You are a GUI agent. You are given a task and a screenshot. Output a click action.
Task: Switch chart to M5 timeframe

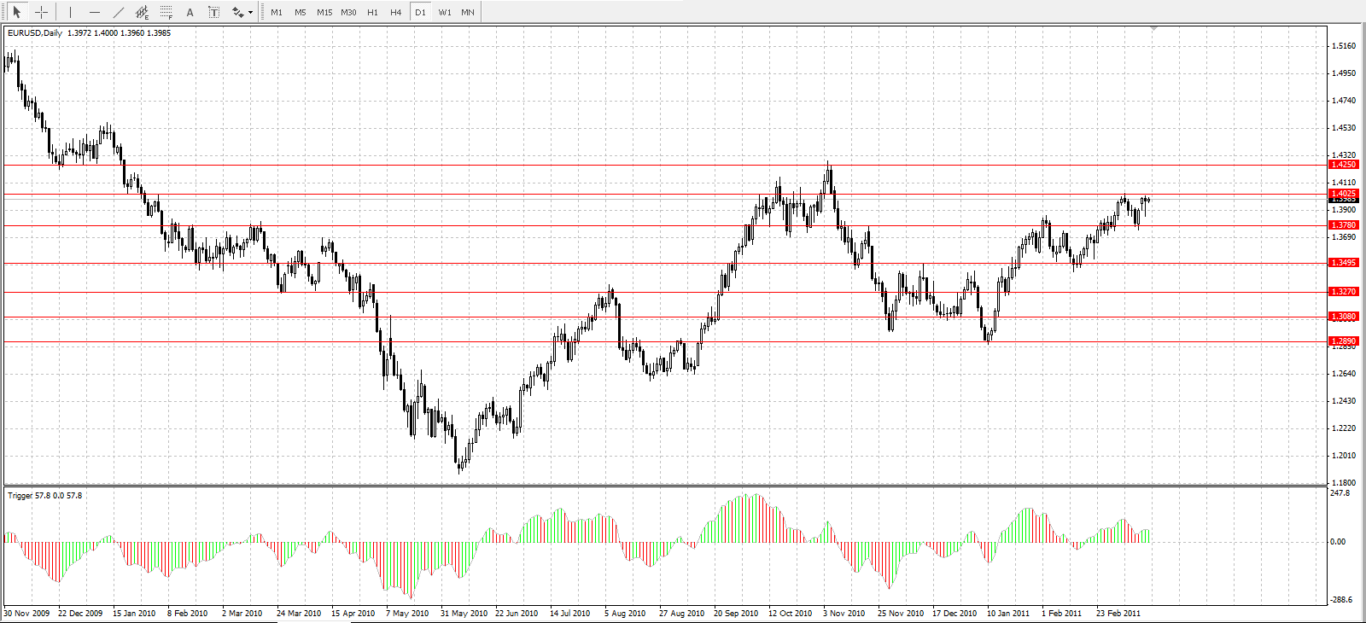[301, 13]
